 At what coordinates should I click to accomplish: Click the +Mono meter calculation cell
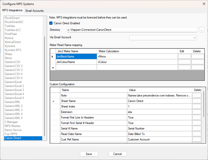click(137, 56)
